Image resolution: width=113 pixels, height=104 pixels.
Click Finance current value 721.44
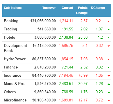(x=68, y=67)
